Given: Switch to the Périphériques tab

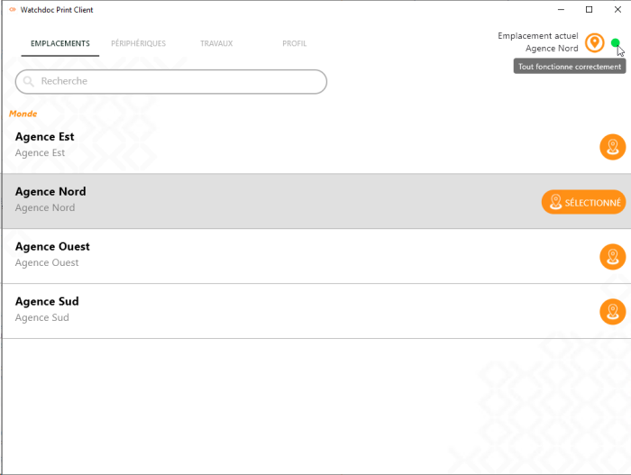Looking at the screenshot, I should tap(138, 43).
